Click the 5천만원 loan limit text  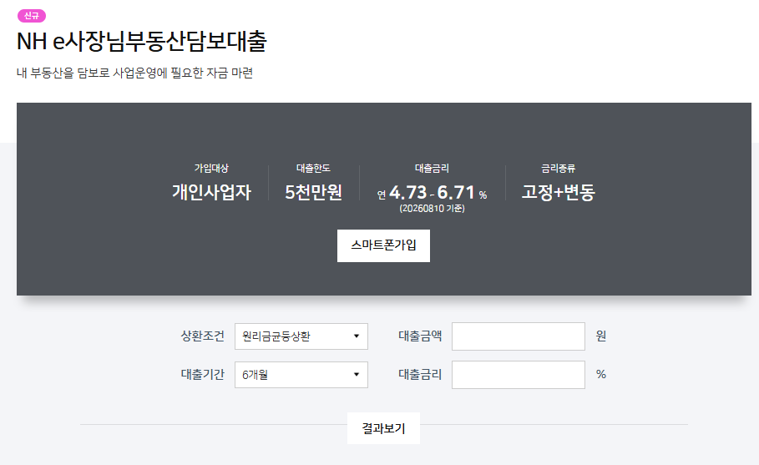pos(314,192)
